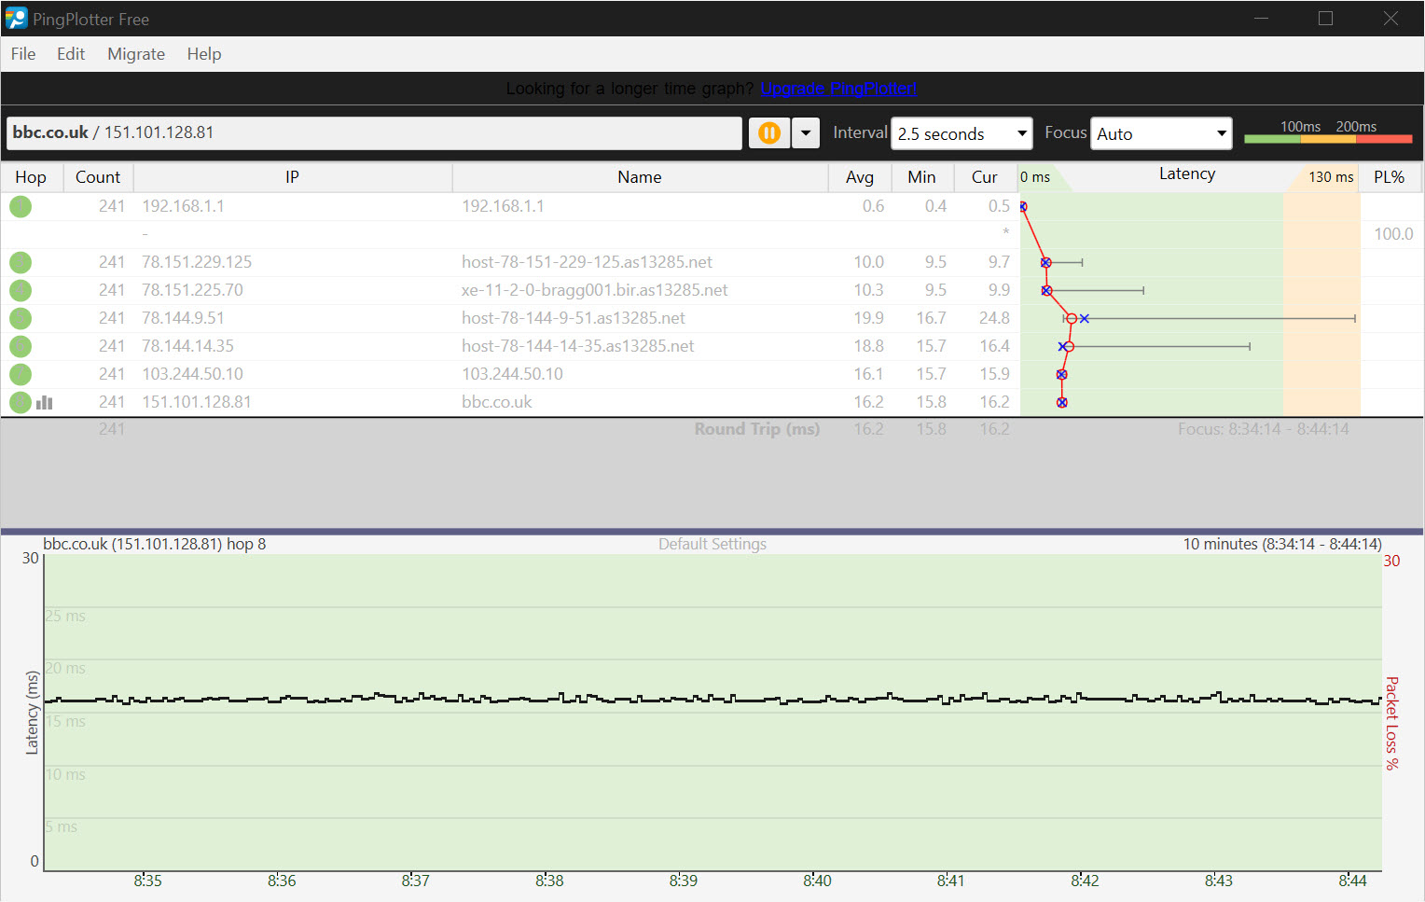Pause the trace with the orange button

coord(768,133)
